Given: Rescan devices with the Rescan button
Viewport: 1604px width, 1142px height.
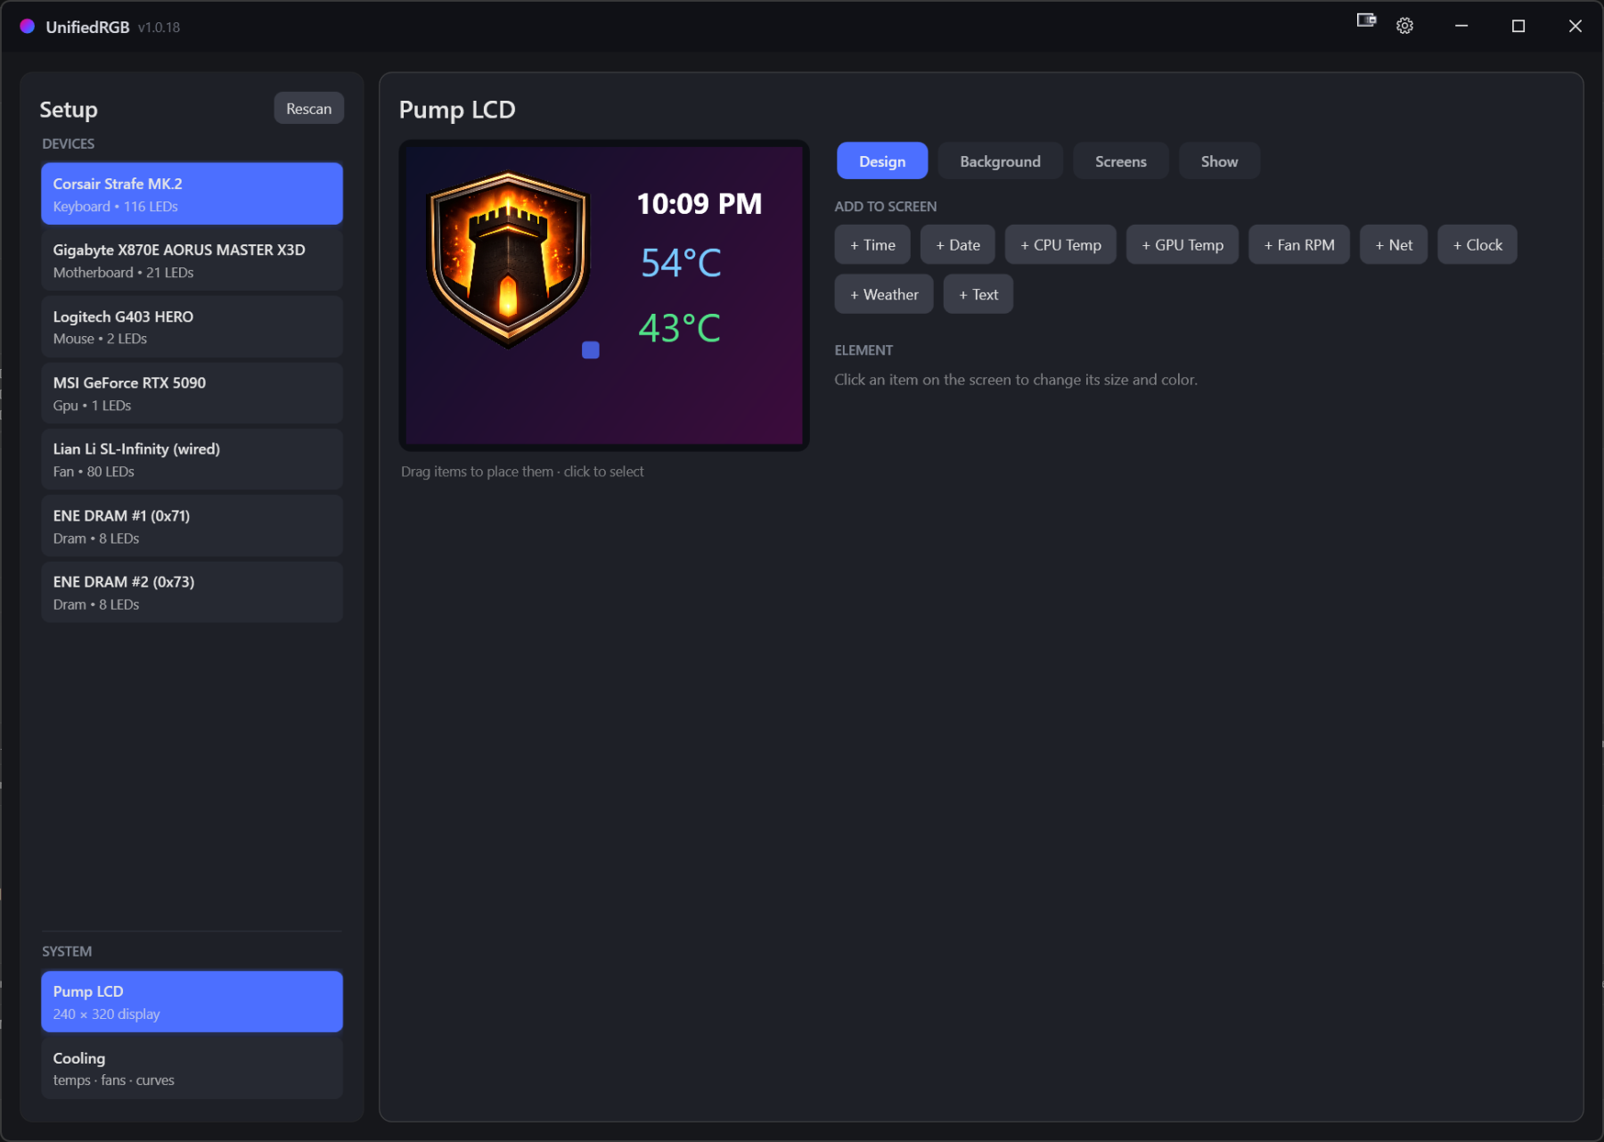Looking at the screenshot, I should tap(308, 109).
